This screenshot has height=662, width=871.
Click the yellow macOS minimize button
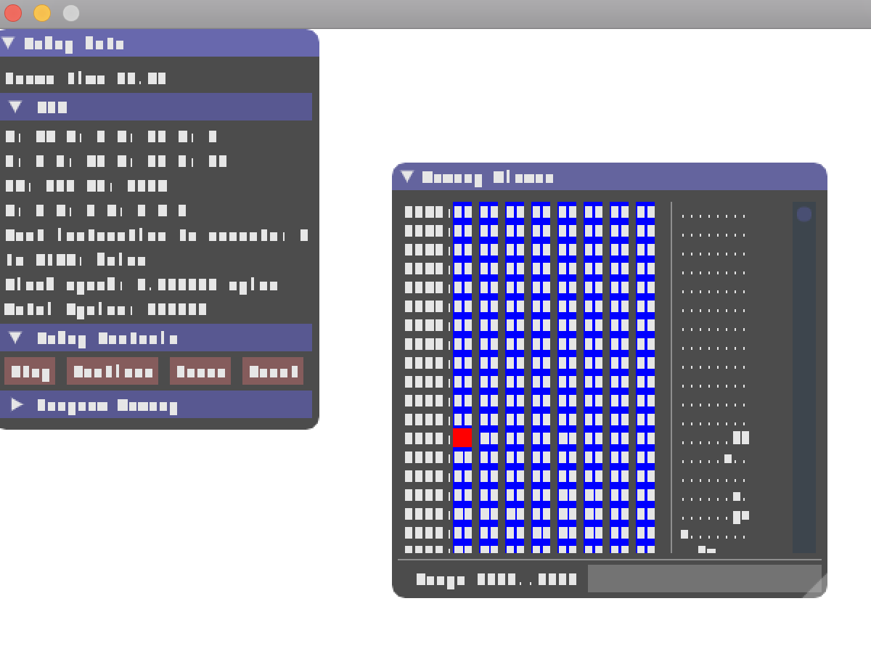42,13
